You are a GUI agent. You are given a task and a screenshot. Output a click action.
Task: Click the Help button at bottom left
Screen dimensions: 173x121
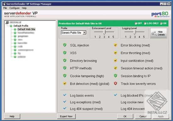click(x=12, y=116)
